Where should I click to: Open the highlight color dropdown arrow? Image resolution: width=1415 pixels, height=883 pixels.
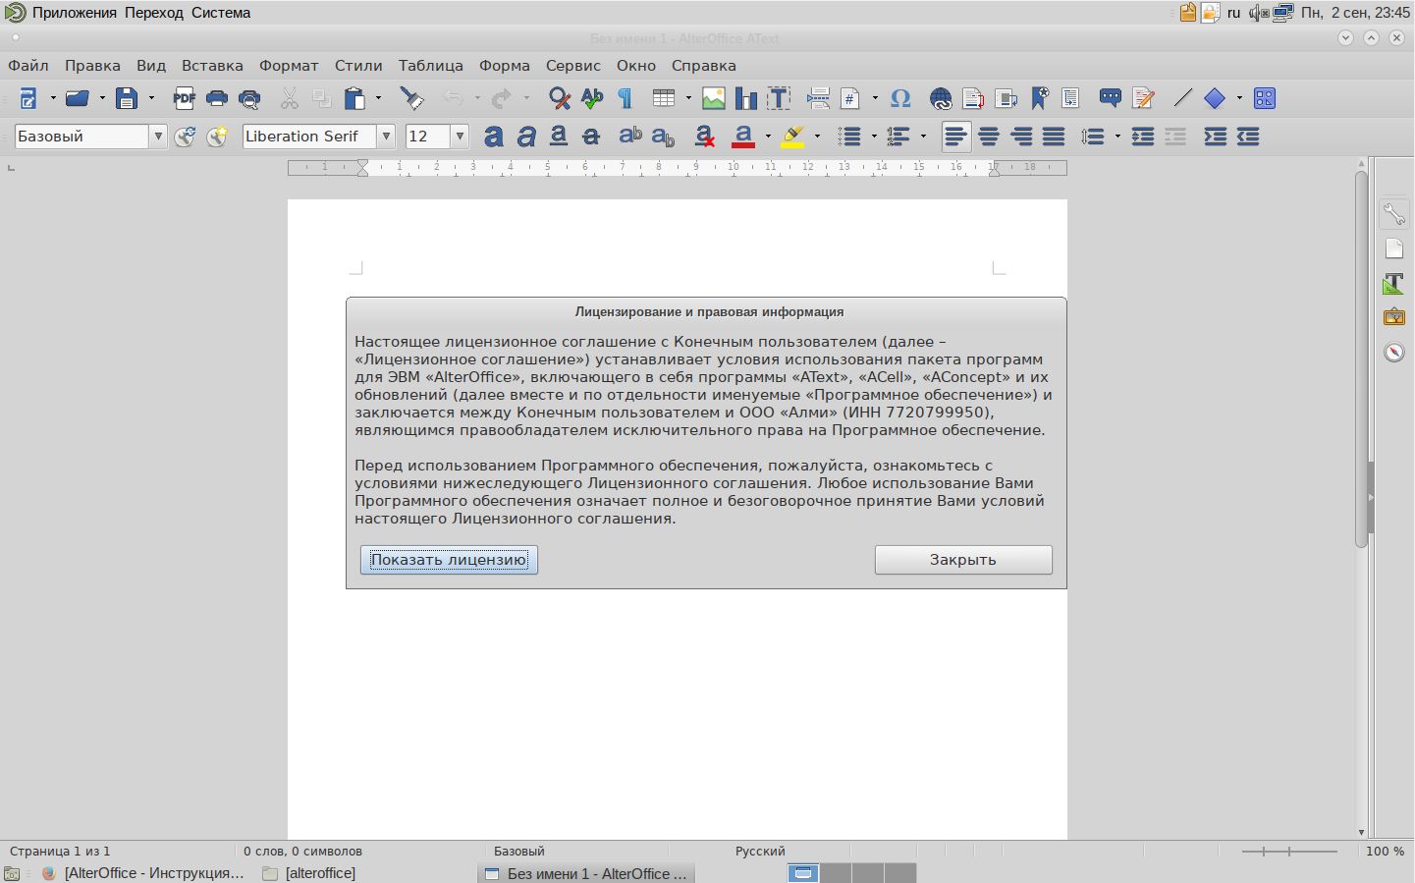click(x=817, y=137)
